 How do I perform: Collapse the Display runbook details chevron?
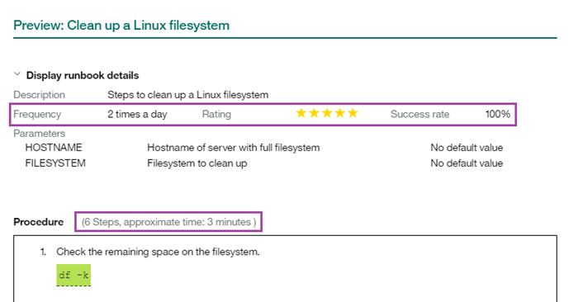tap(17, 74)
